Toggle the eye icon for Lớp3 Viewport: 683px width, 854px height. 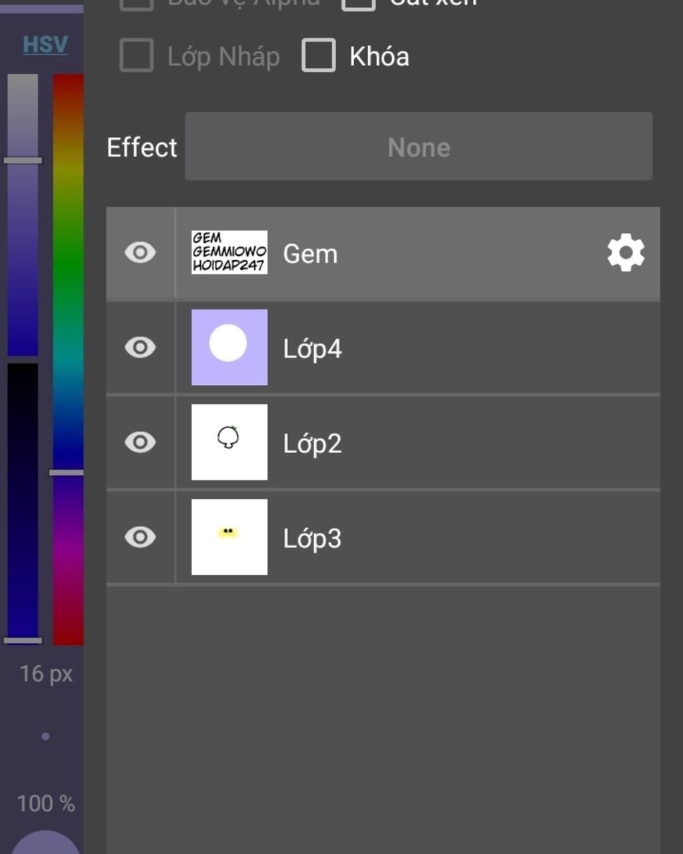pyautogui.click(x=140, y=537)
